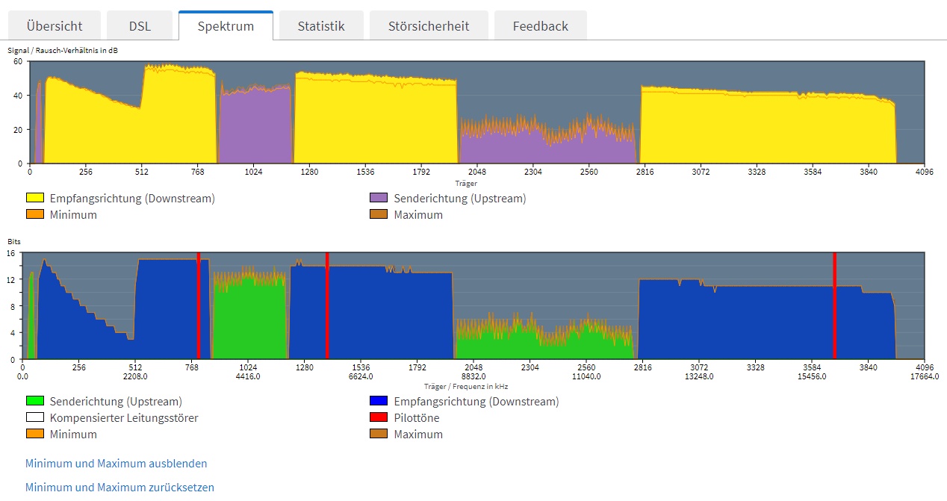Click the frequency value 17664.0
947x501 pixels.
[x=924, y=376]
